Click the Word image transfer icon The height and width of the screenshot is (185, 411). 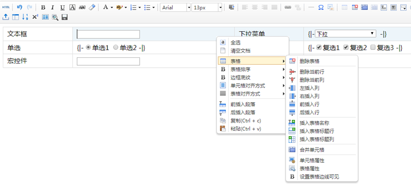pyautogui.click(x=331, y=7)
